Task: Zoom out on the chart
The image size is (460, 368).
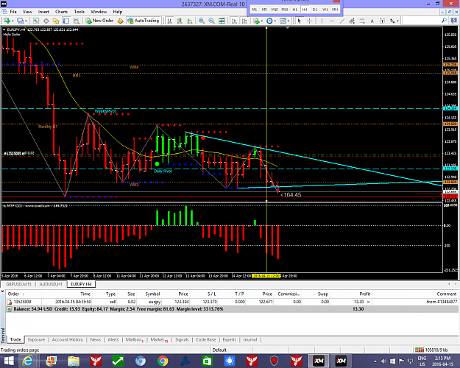Action: tap(211, 21)
